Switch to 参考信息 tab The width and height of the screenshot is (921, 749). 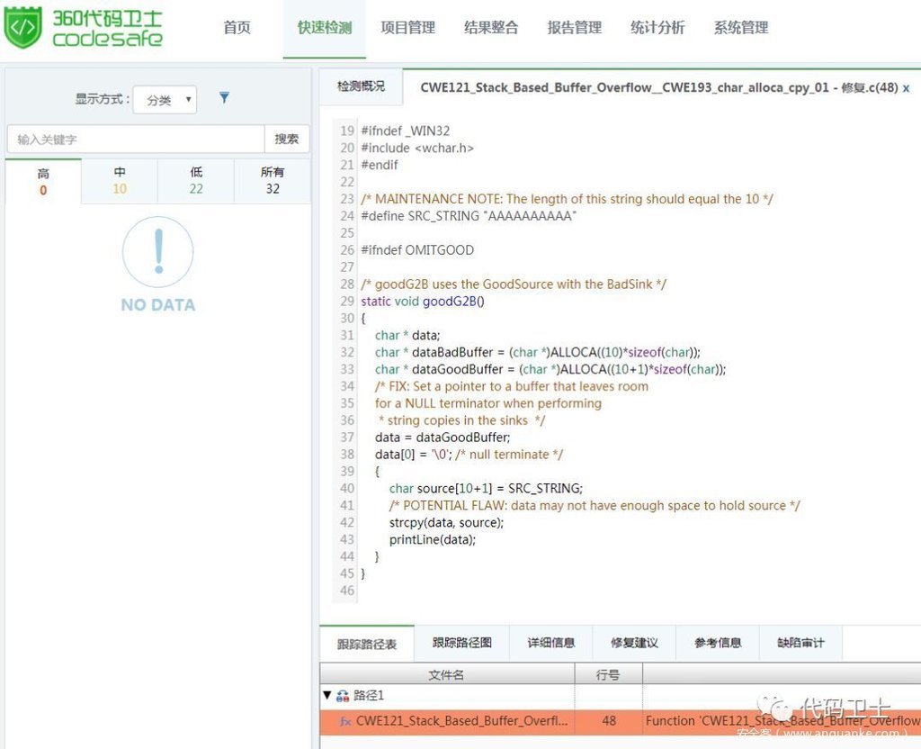(x=718, y=643)
